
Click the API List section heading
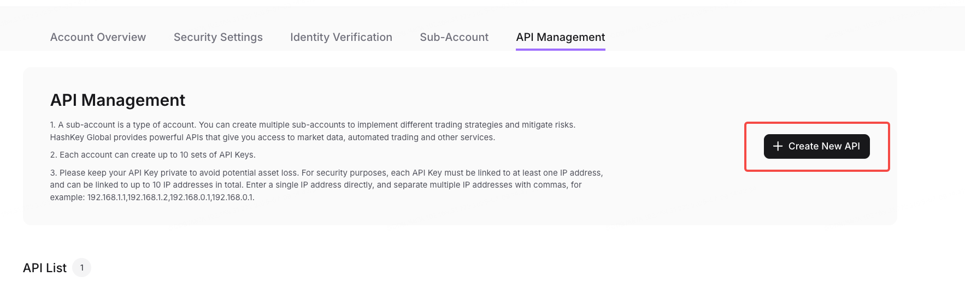(45, 268)
